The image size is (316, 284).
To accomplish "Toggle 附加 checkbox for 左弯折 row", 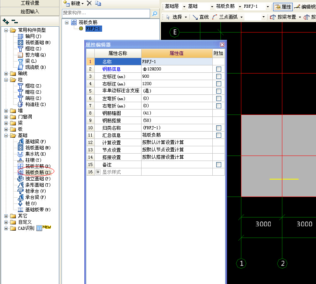I will [x=219, y=98].
